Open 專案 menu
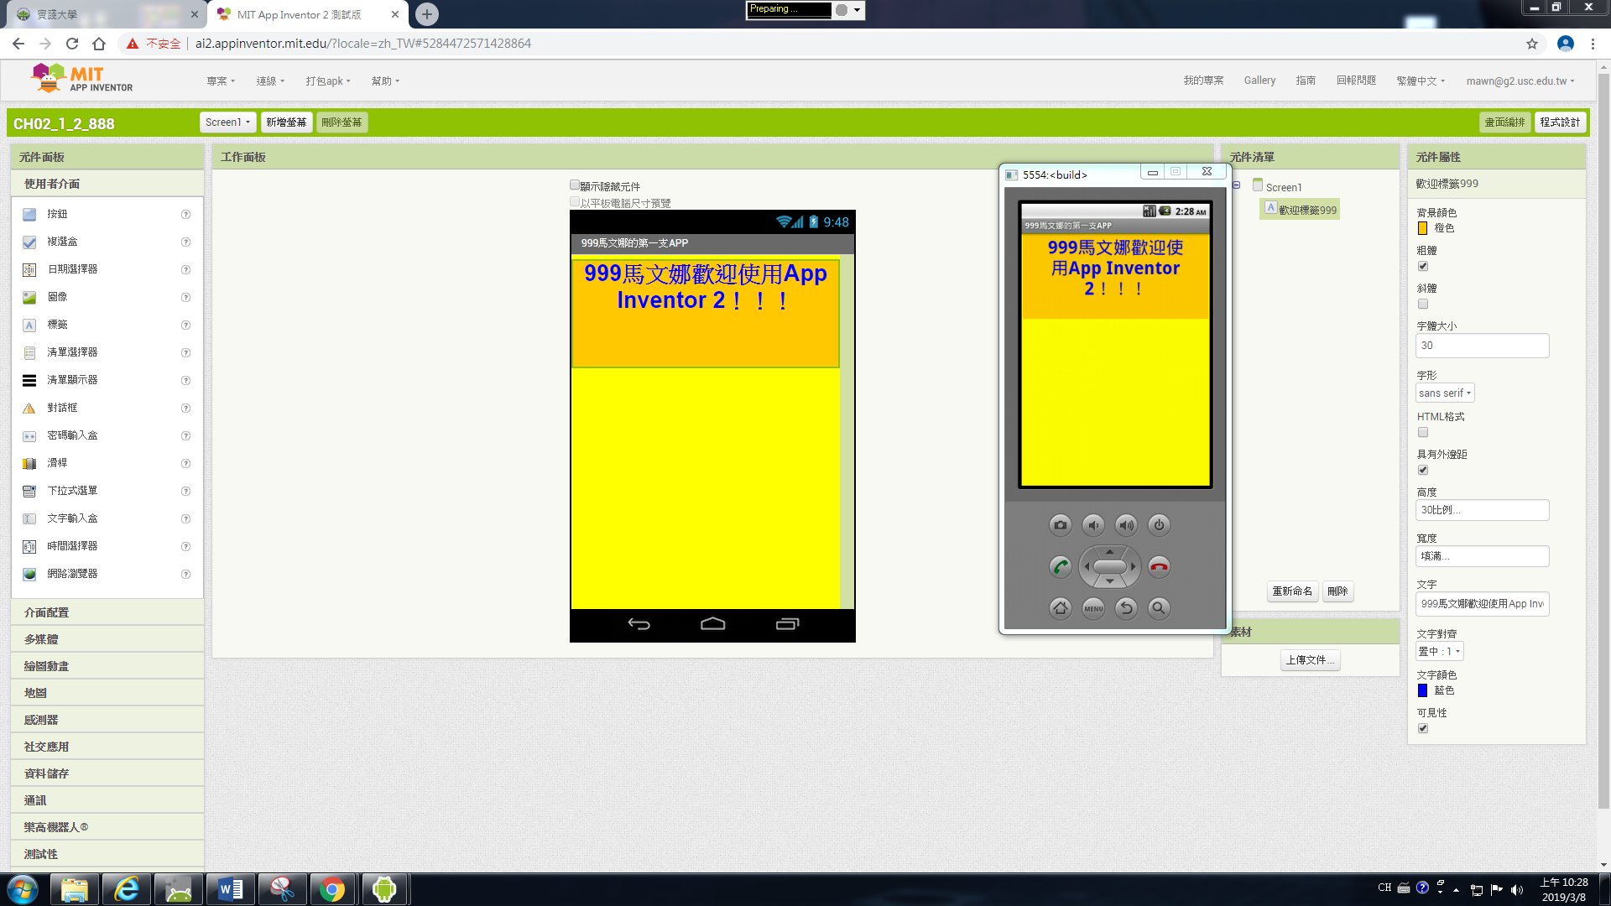 221,81
